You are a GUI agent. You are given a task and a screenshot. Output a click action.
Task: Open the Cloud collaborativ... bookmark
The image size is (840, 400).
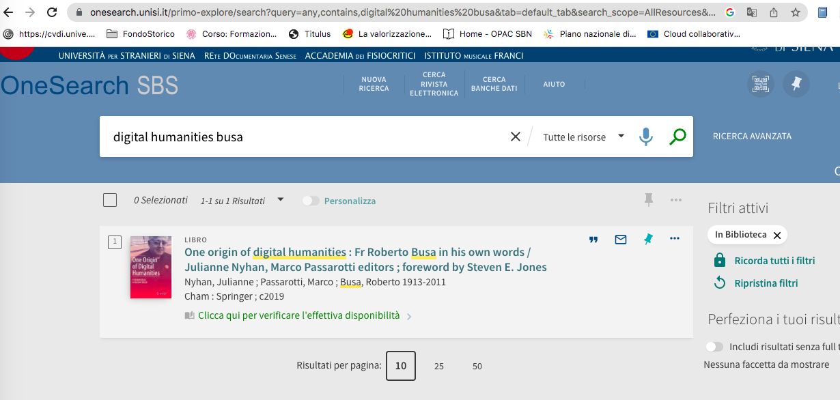tap(693, 33)
